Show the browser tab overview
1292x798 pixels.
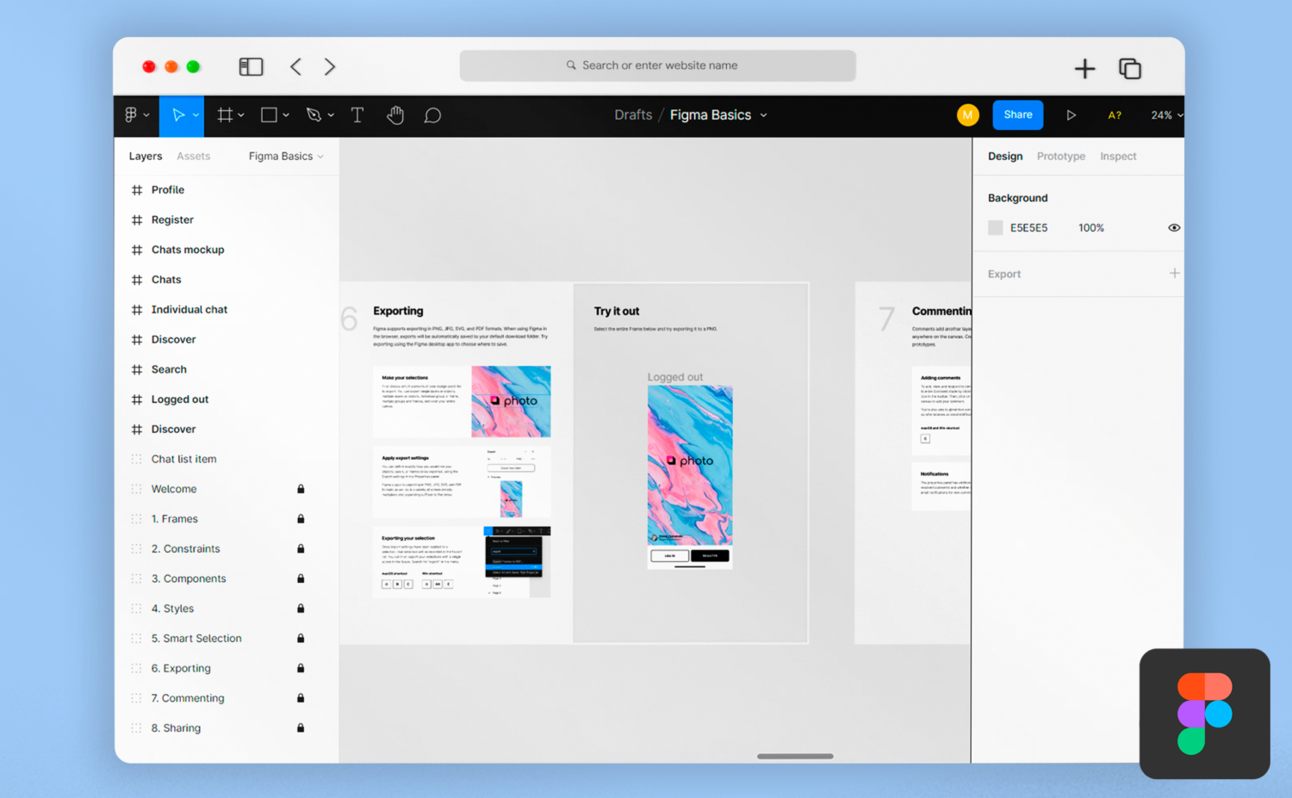(x=1130, y=68)
